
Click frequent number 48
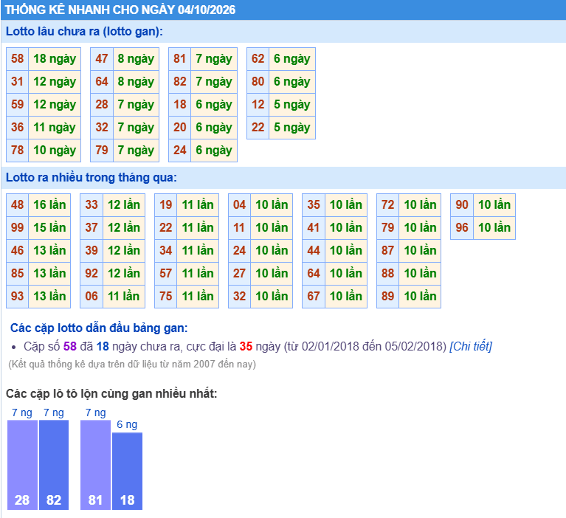click(x=17, y=204)
